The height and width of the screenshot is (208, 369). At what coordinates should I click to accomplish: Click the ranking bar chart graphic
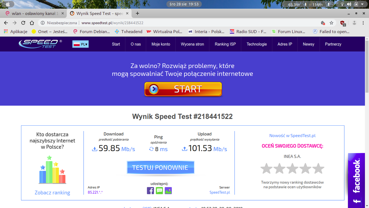(x=52, y=170)
